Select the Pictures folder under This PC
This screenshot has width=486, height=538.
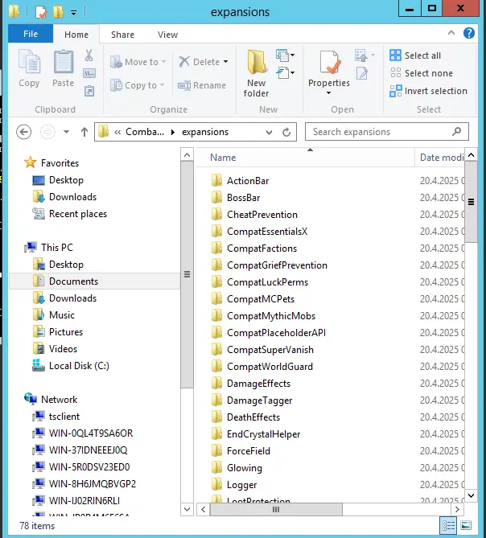pyautogui.click(x=58, y=332)
